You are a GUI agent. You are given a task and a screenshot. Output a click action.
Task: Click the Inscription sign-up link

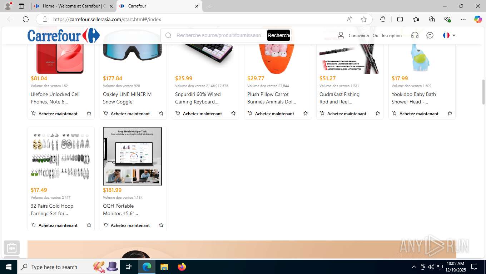click(392, 36)
